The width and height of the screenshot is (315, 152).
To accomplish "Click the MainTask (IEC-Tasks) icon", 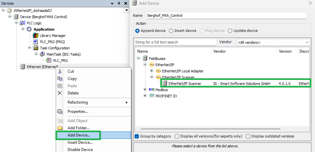I will click(42, 54).
